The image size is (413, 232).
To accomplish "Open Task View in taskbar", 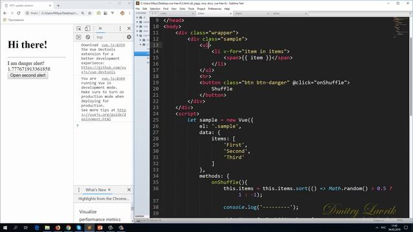I will pos(26,227).
